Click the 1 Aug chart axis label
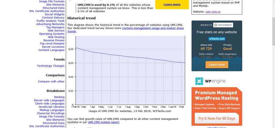The width and height of the screenshot is (275, 128). tap(128, 107)
